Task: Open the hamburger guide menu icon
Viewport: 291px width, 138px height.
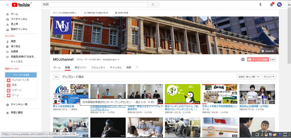Action: click(7, 5)
